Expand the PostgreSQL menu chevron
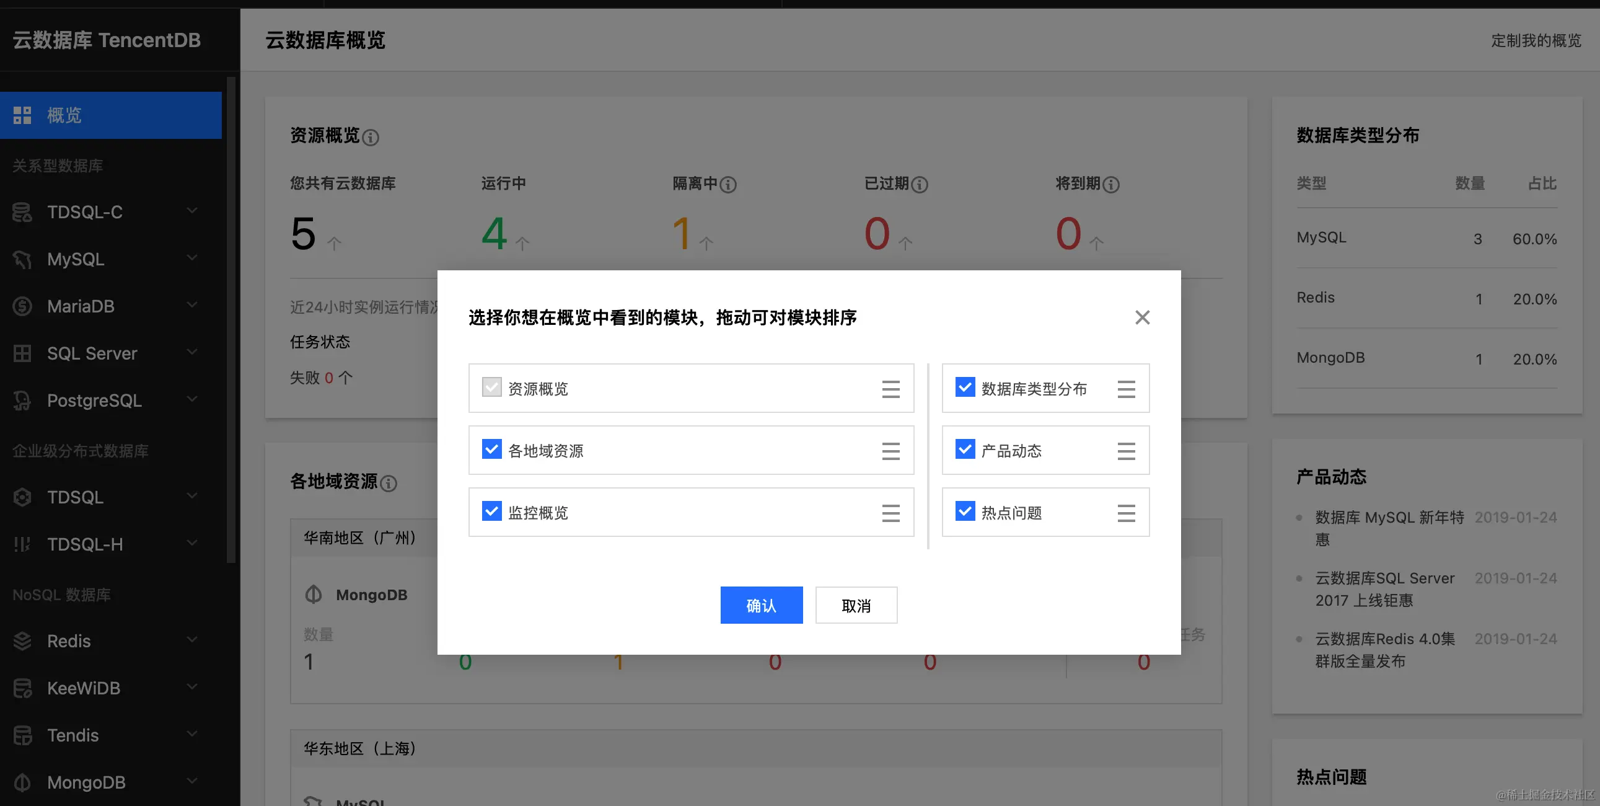 click(193, 399)
